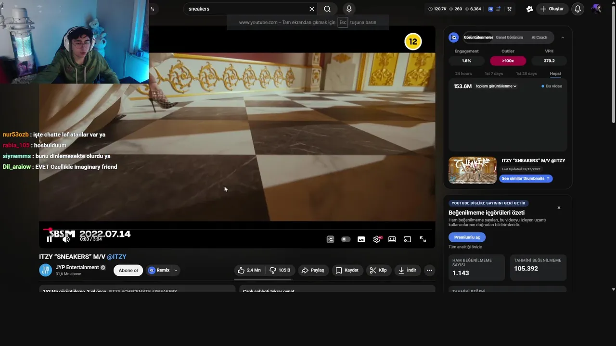Screen dimensions: 616x346
Task: Pause the video with the pause button
Action: (x=49, y=239)
